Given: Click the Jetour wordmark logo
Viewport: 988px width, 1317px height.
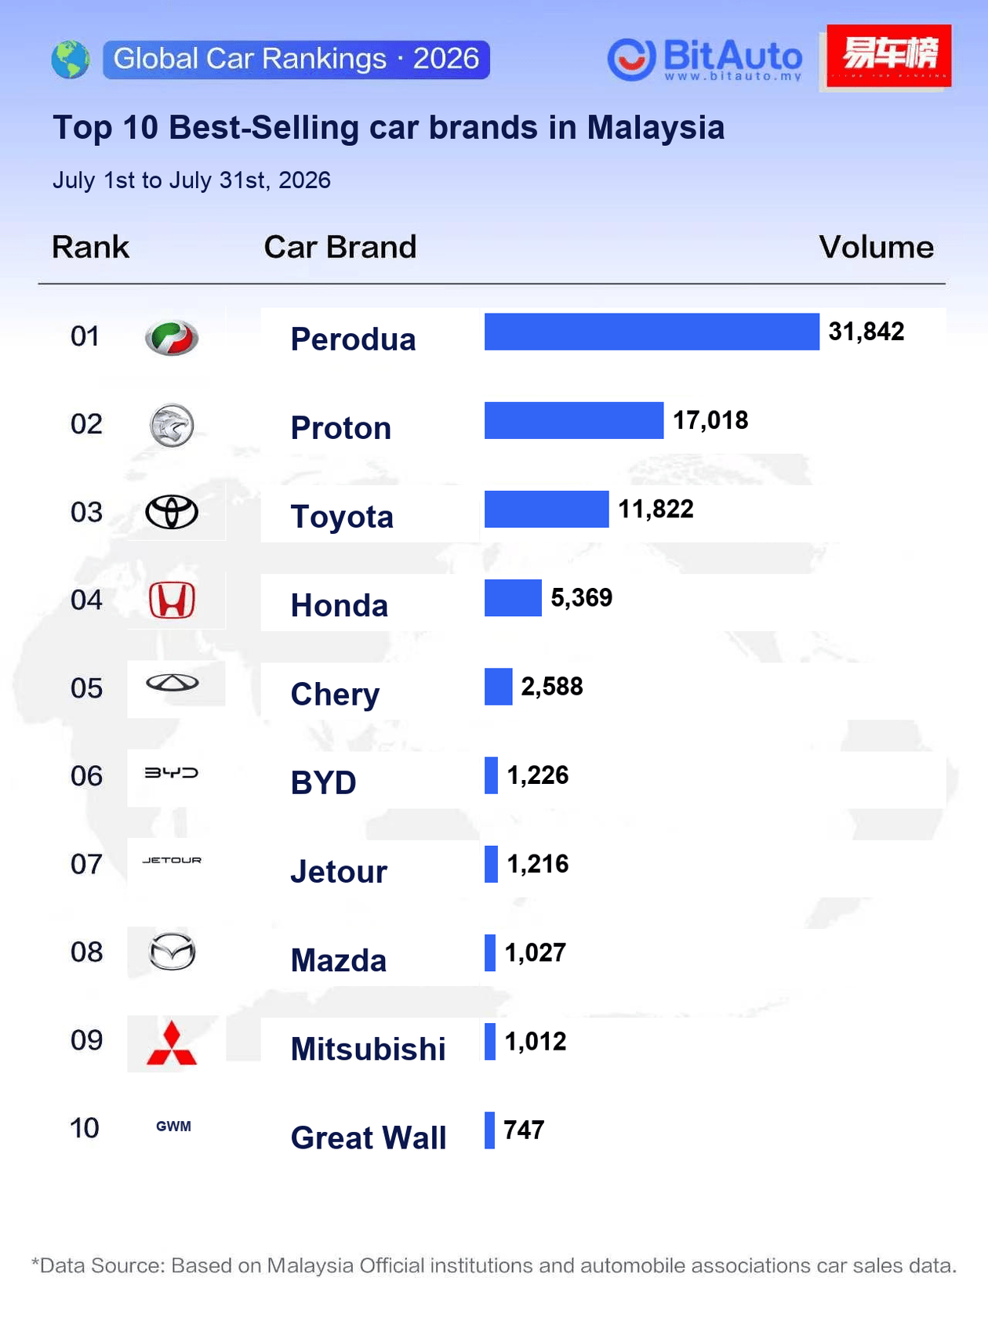Looking at the screenshot, I should [x=172, y=860].
